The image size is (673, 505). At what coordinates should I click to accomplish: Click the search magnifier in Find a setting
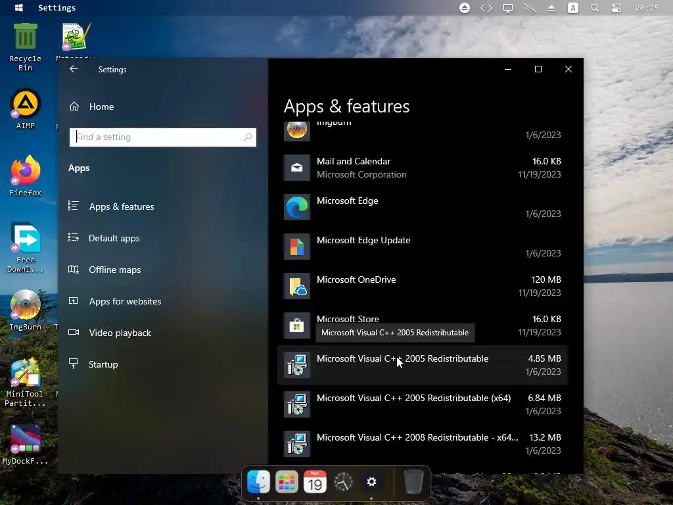tap(248, 137)
